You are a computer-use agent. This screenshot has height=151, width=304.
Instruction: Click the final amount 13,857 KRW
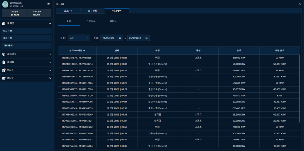(279, 108)
